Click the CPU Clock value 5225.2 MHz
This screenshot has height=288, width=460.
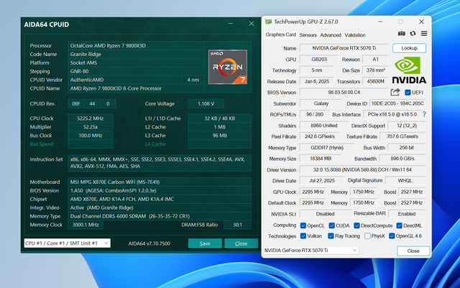(91, 119)
